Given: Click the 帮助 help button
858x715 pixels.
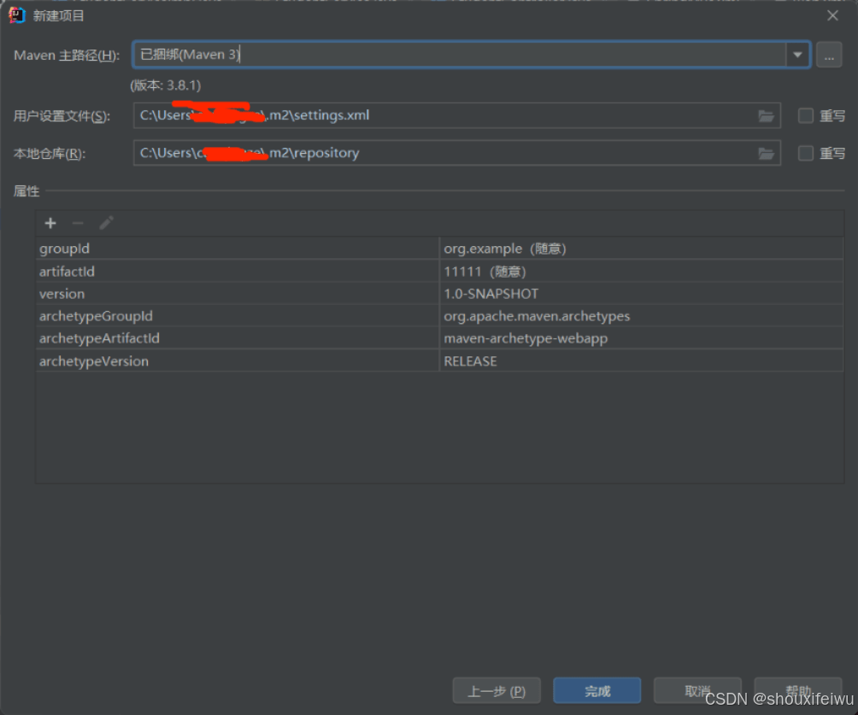Looking at the screenshot, I should click(798, 691).
